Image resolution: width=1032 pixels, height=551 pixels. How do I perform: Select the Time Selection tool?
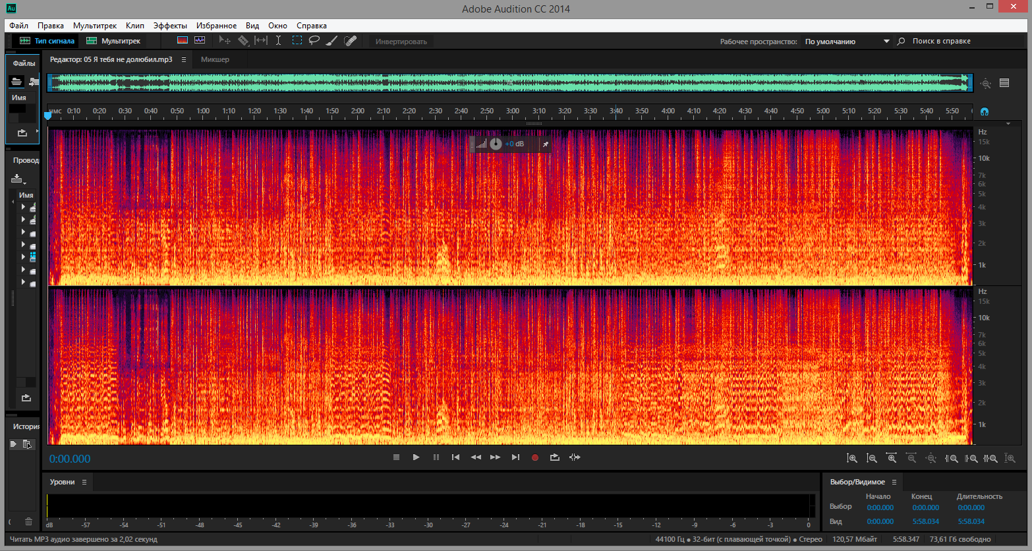(278, 41)
